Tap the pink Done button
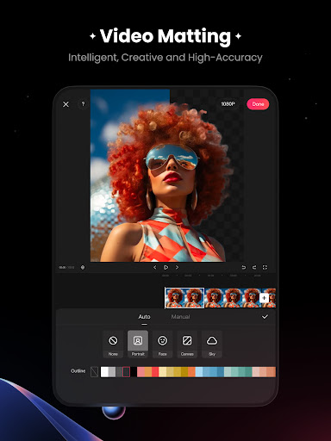This screenshot has width=331, height=441. coord(258,104)
